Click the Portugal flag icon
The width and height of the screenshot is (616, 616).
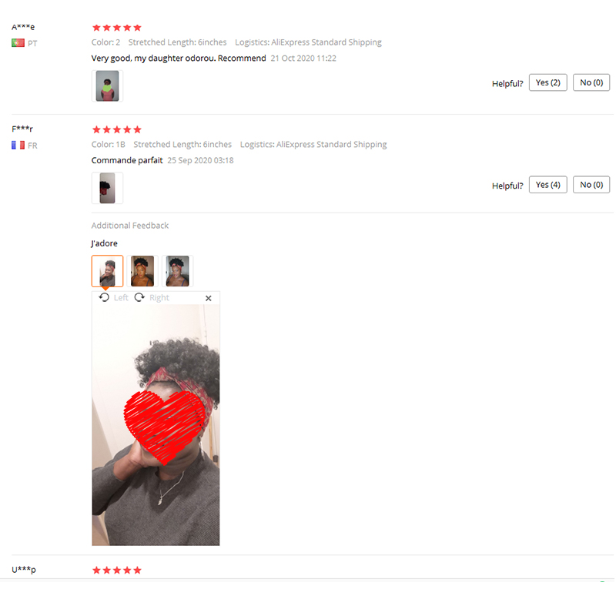pos(18,43)
